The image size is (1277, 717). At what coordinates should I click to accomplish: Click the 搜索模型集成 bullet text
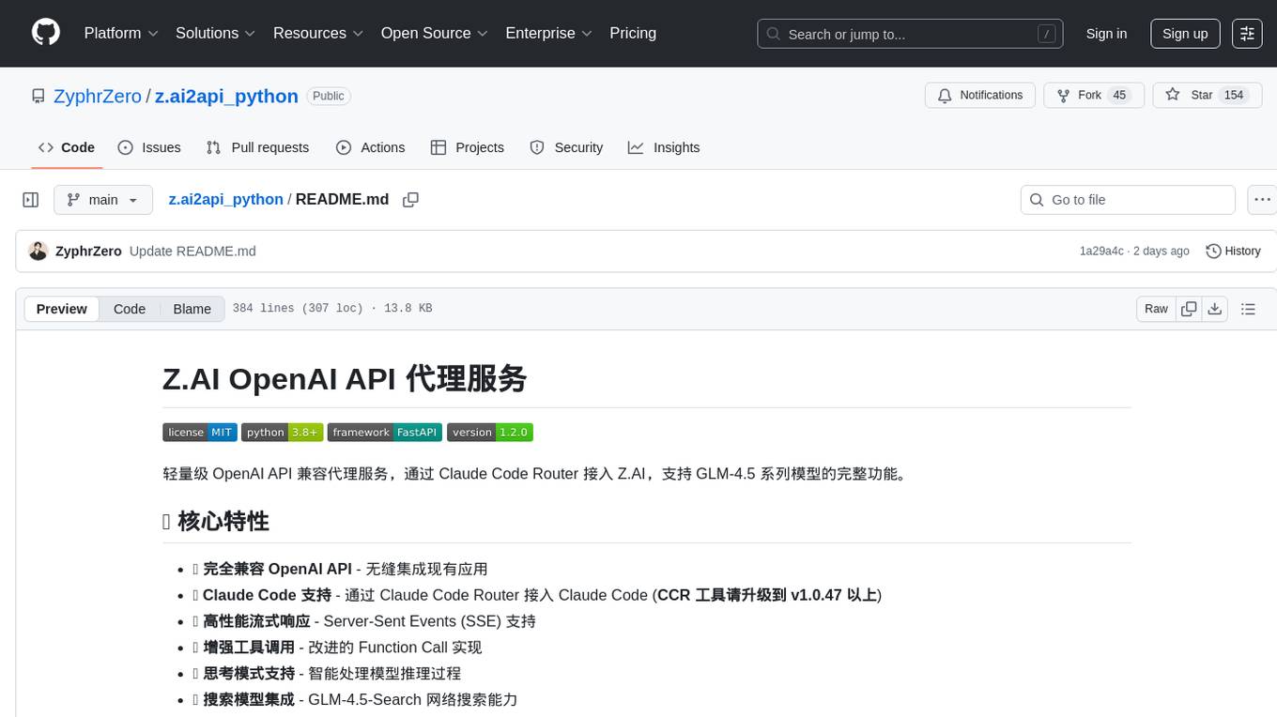coord(355,700)
